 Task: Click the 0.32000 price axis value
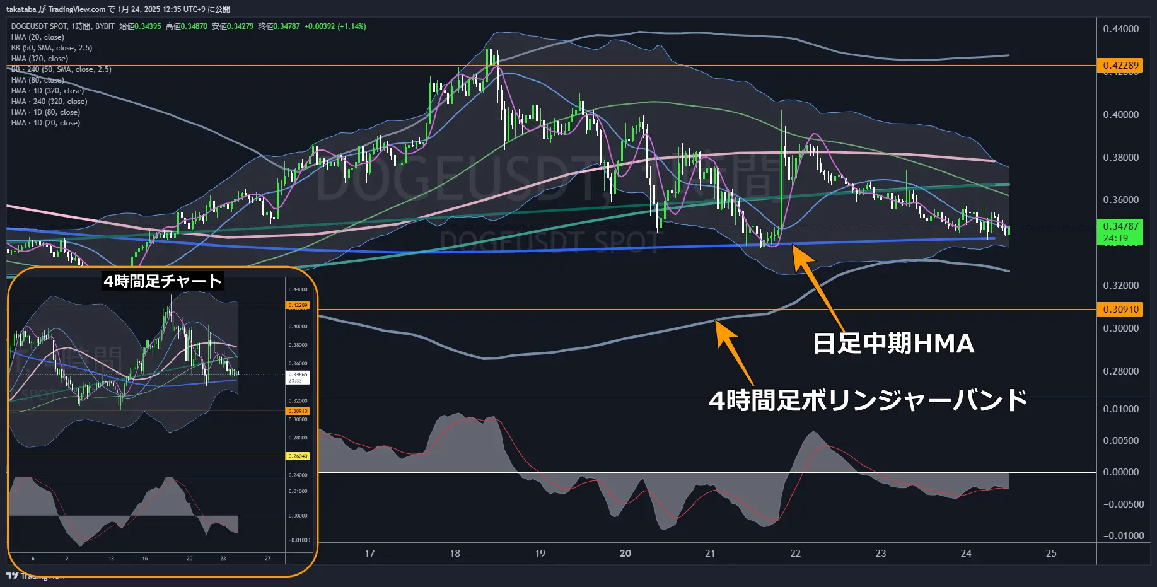point(1120,286)
